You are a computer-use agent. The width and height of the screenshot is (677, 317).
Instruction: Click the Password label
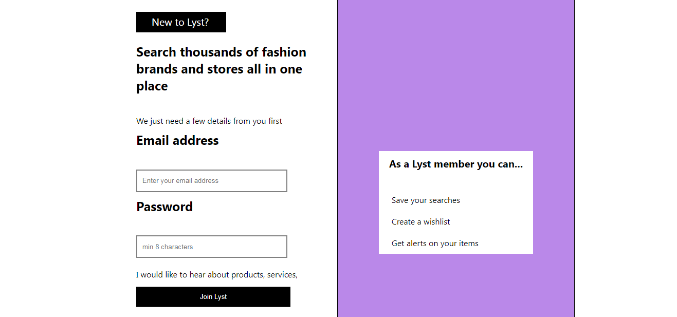(x=164, y=207)
